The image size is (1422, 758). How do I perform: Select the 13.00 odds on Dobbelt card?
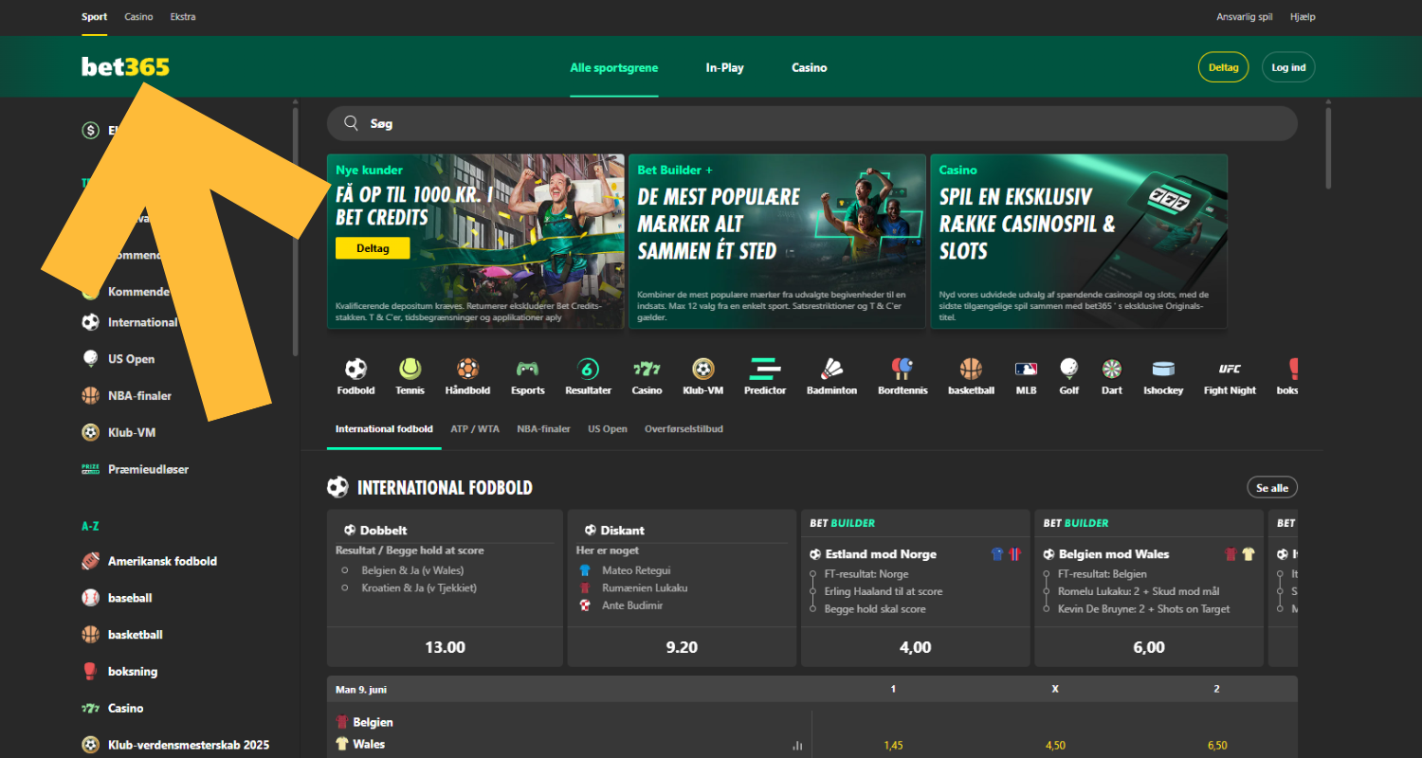coord(445,648)
